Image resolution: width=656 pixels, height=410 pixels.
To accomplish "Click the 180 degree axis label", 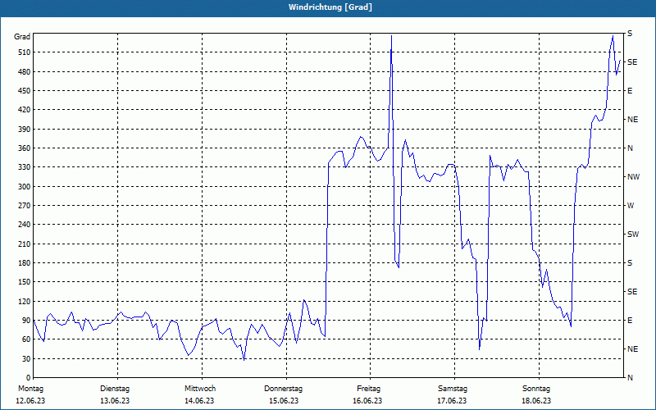I will tap(25, 262).
